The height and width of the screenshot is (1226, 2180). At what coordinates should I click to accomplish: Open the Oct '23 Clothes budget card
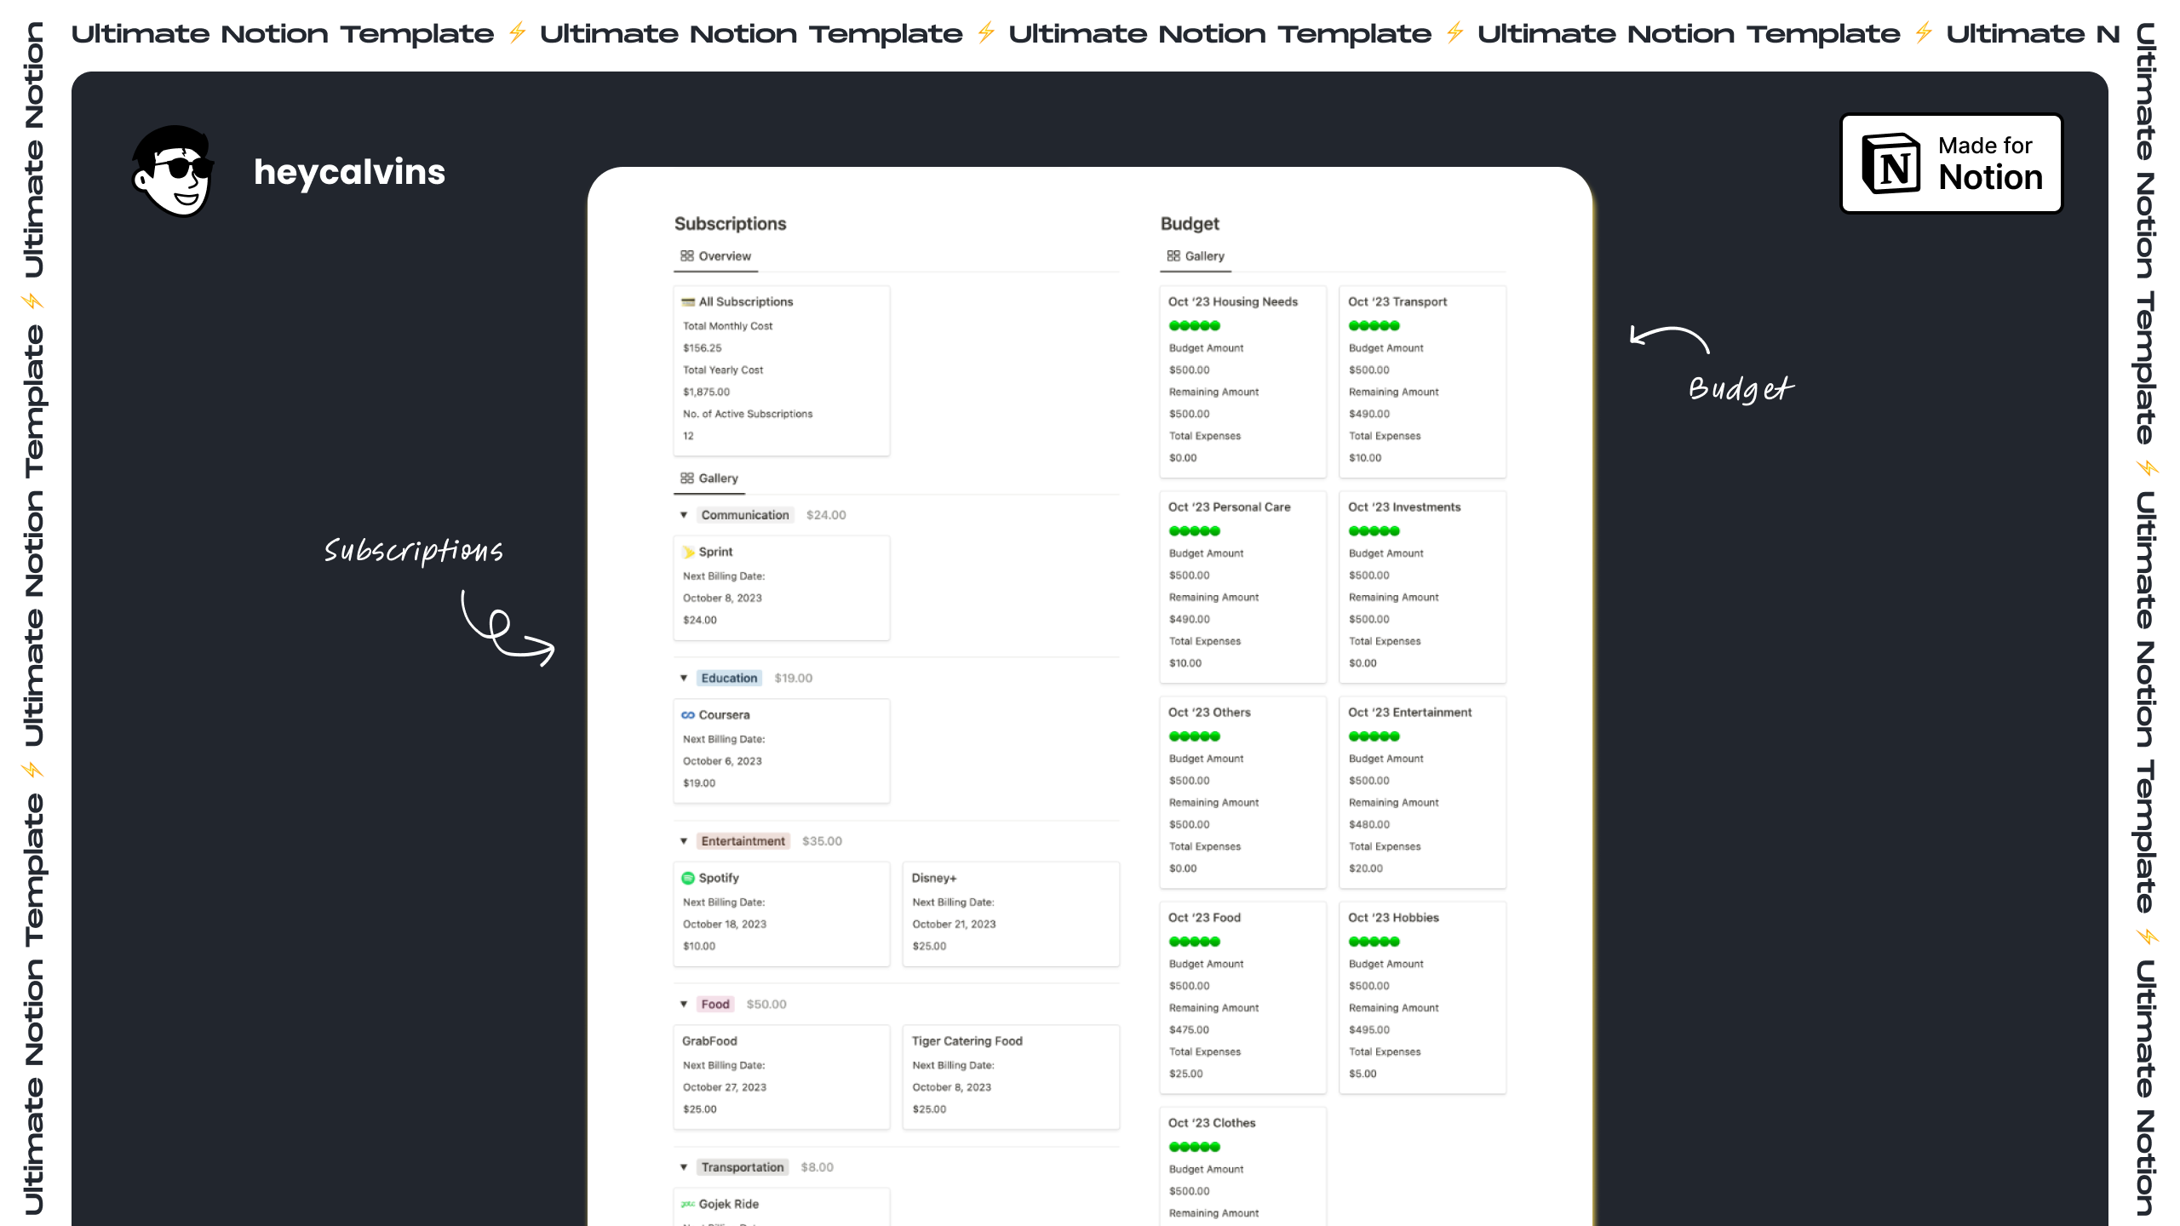pyautogui.click(x=1243, y=1166)
